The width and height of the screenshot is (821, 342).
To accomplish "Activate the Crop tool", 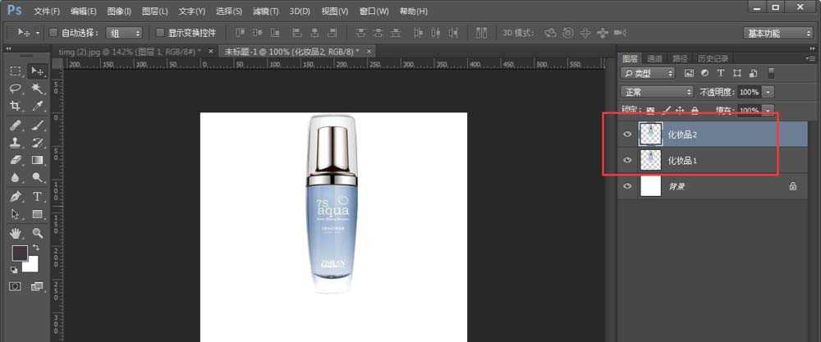I will point(16,107).
